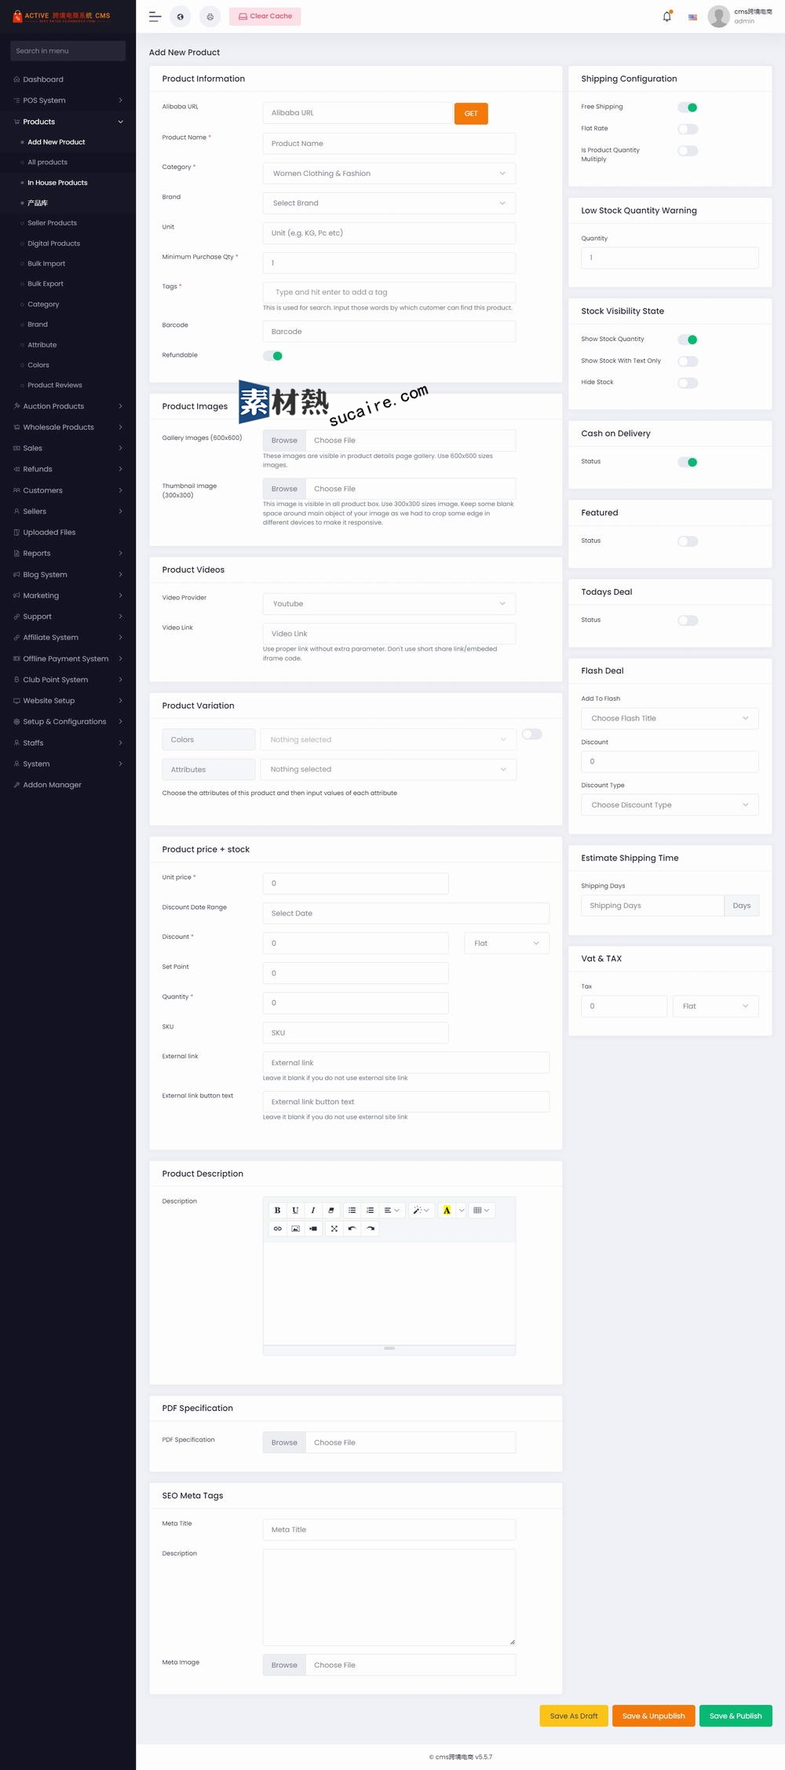Click Save As Draft button
The height and width of the screenshot is (1770, 785).
point(574,1716)
